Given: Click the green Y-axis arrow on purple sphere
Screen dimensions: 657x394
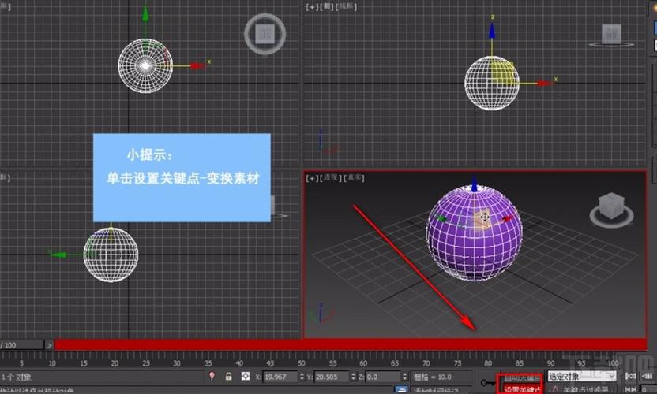Looking at the screenshot, I should (441, 219).
